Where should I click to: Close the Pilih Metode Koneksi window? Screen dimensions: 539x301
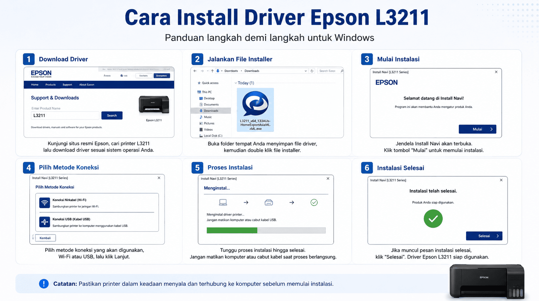click(159, 178)
